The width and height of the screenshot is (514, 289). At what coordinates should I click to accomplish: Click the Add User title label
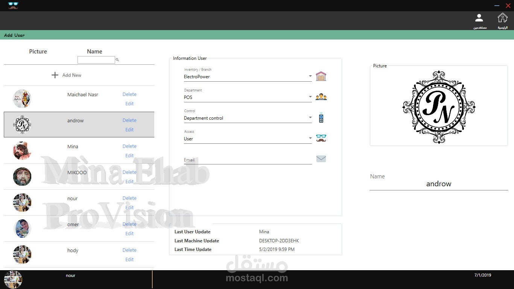[14, 35]
